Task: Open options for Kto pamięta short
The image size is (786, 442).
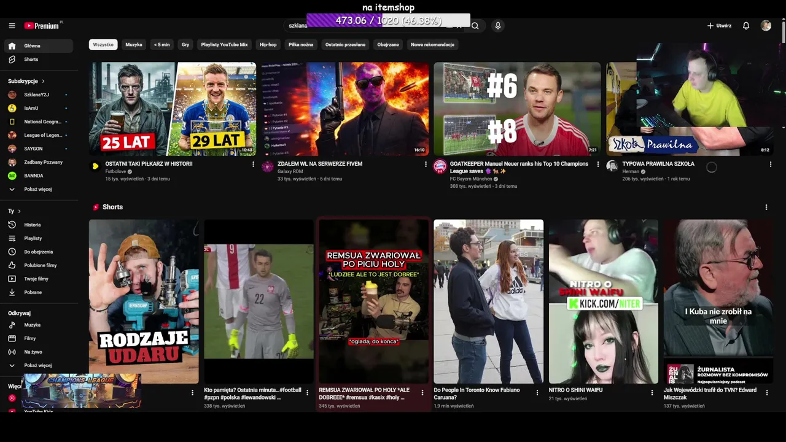Action: click(x=308, y=393)
